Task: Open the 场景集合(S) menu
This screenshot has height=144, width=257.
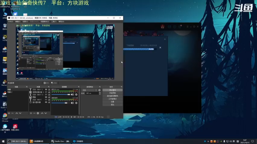Action: (x=45, y=21)
